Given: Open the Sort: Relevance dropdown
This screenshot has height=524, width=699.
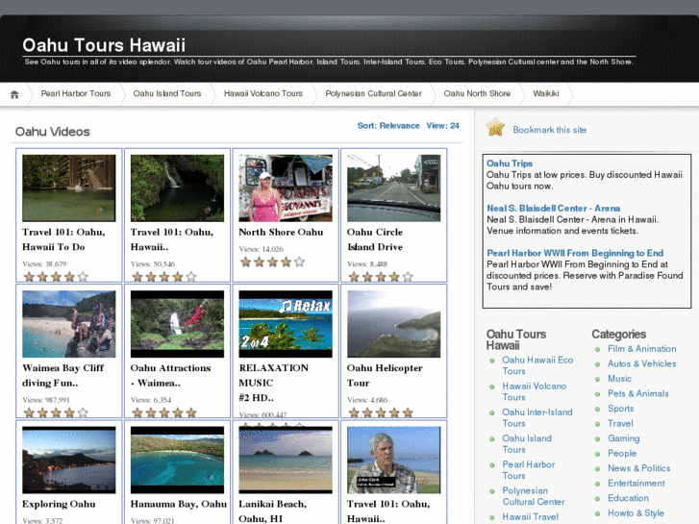Looking at the screenshot, I should pyautogui.click(x=388, y=126).
